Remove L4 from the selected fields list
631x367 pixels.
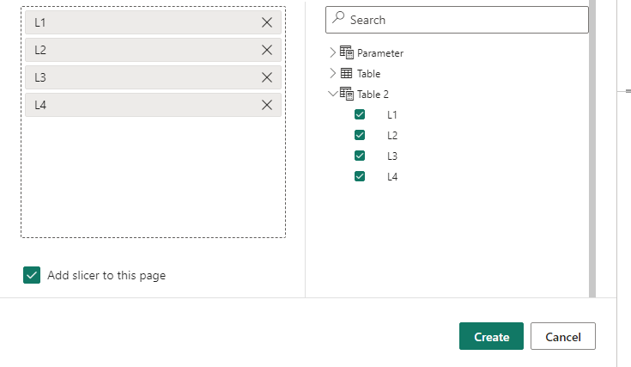click(267, 105)
